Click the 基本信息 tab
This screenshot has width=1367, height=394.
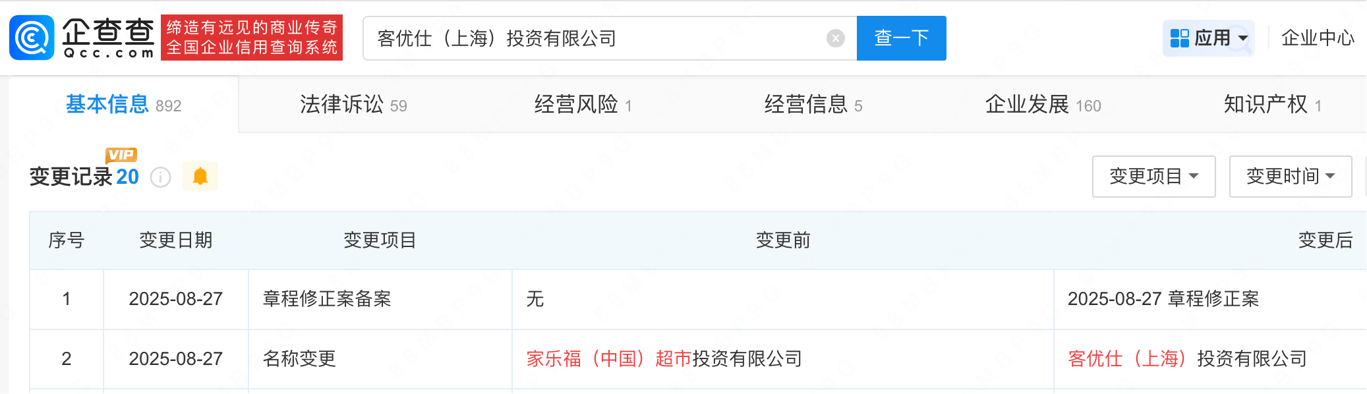click(x=123, y=105)
